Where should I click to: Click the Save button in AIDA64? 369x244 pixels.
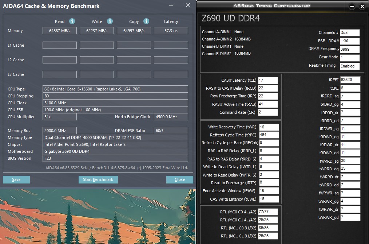coord(16,179)
